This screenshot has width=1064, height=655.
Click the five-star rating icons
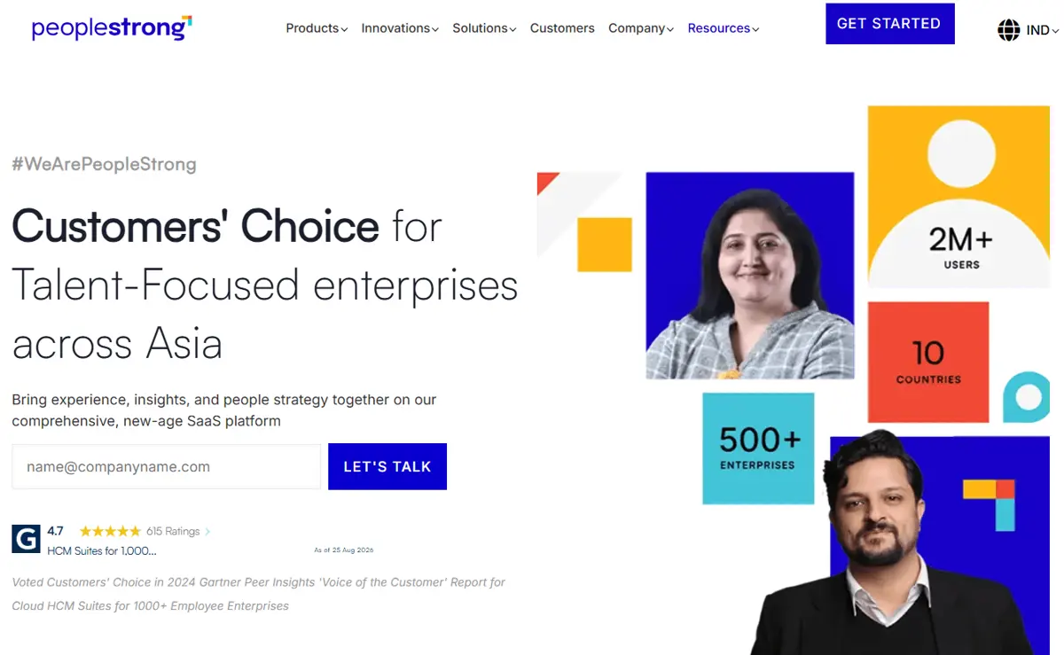click(x=110, y=532)
